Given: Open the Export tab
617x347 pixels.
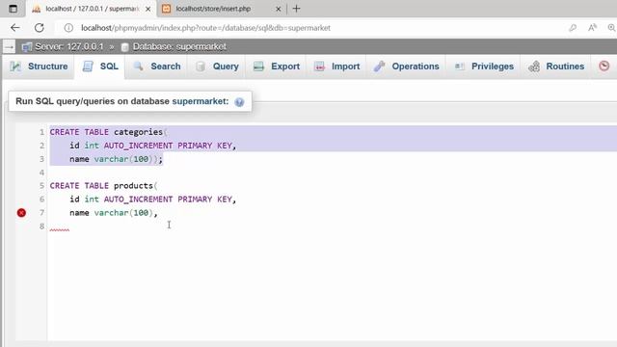Looking at the screenshot, I should 277,67.
